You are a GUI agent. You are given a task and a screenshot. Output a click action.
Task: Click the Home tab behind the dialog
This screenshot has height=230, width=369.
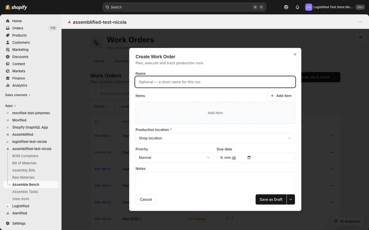[99, 61]
